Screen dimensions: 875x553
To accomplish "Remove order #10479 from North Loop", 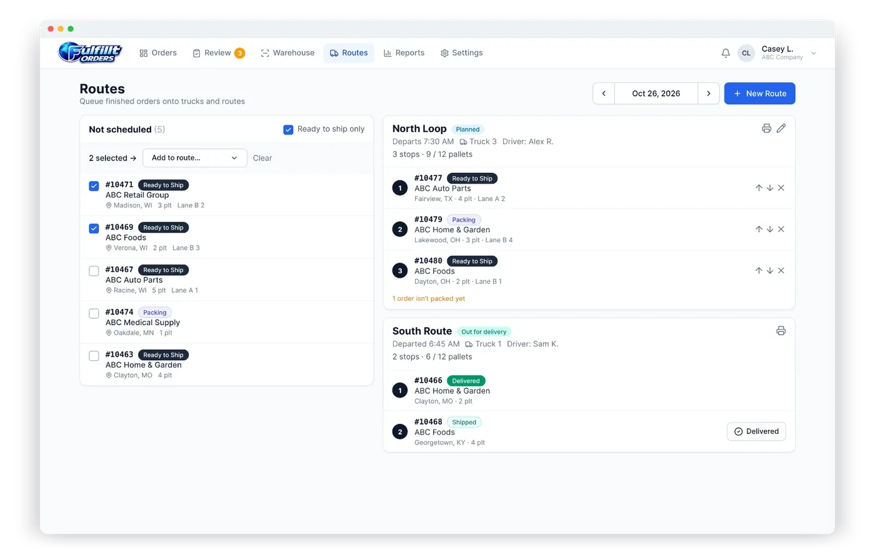I will 781,229.
